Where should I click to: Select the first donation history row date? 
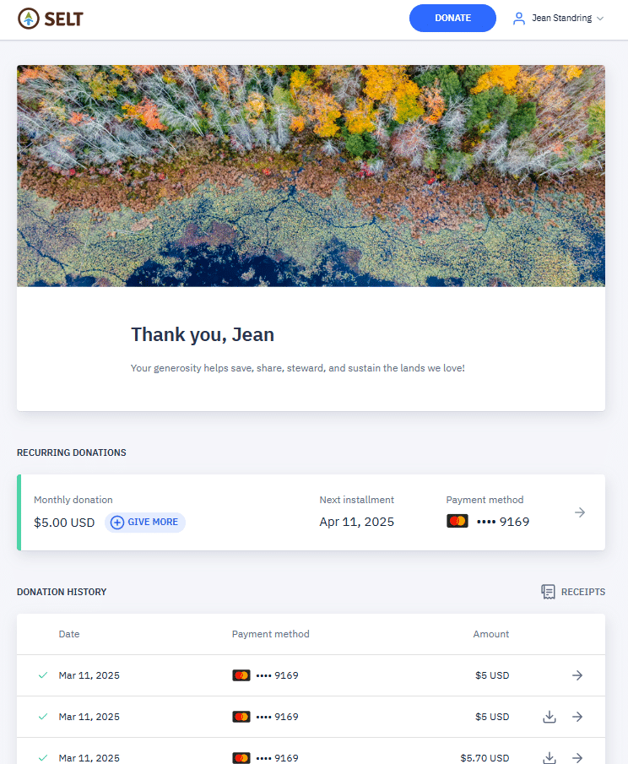[89, 675]
